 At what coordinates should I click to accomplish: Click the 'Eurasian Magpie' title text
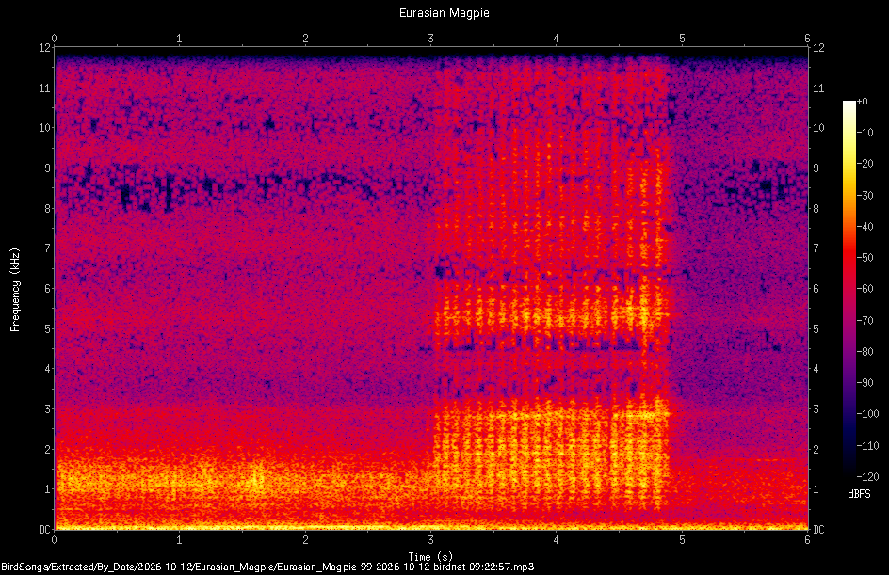pos(444,13)
